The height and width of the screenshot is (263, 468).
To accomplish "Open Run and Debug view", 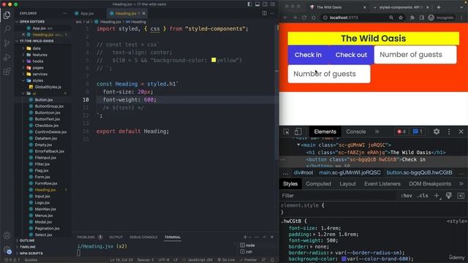I will coord(7,57).
